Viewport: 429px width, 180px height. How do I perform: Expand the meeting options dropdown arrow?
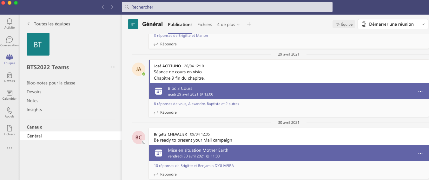point(423,24)
